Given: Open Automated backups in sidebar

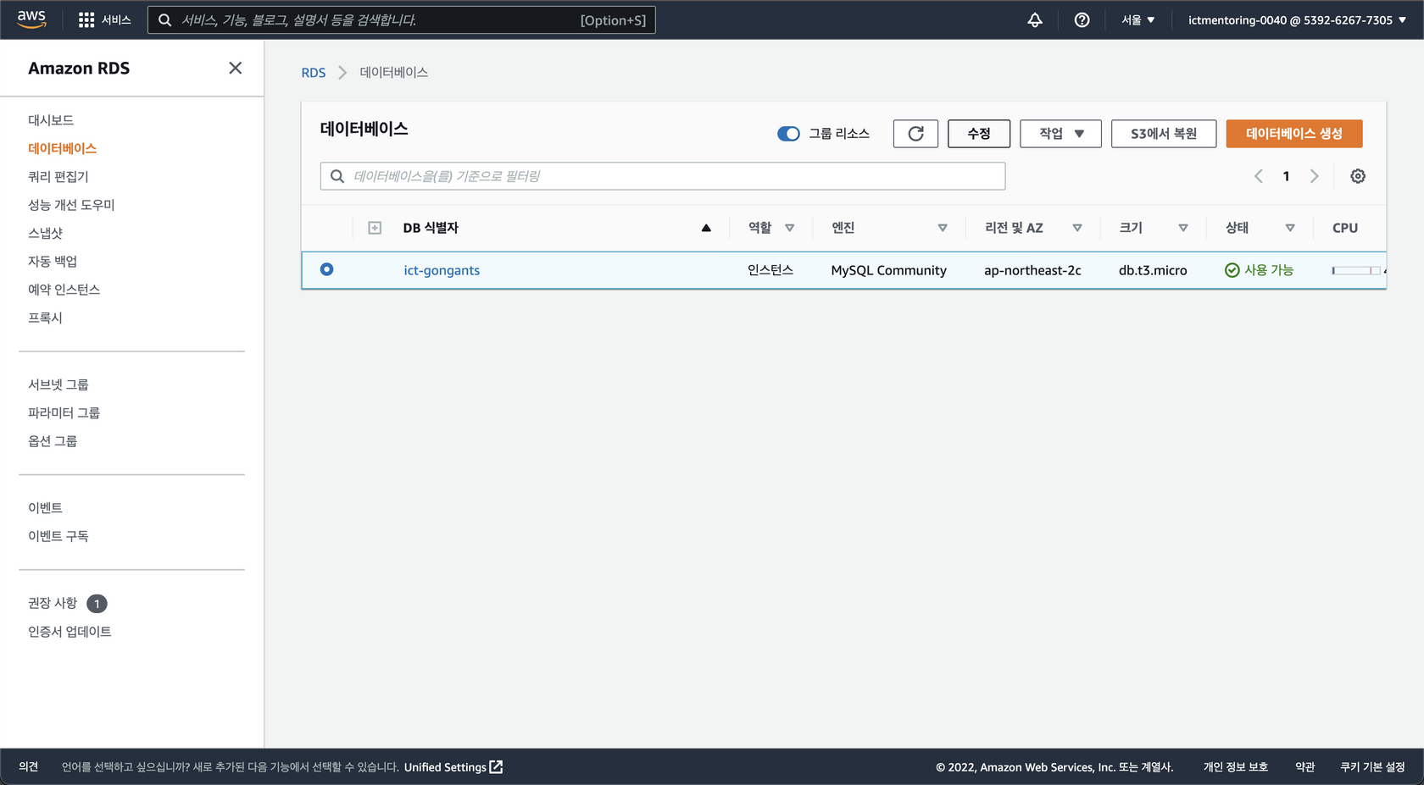Looking at the screenshot, I should 53,261.
